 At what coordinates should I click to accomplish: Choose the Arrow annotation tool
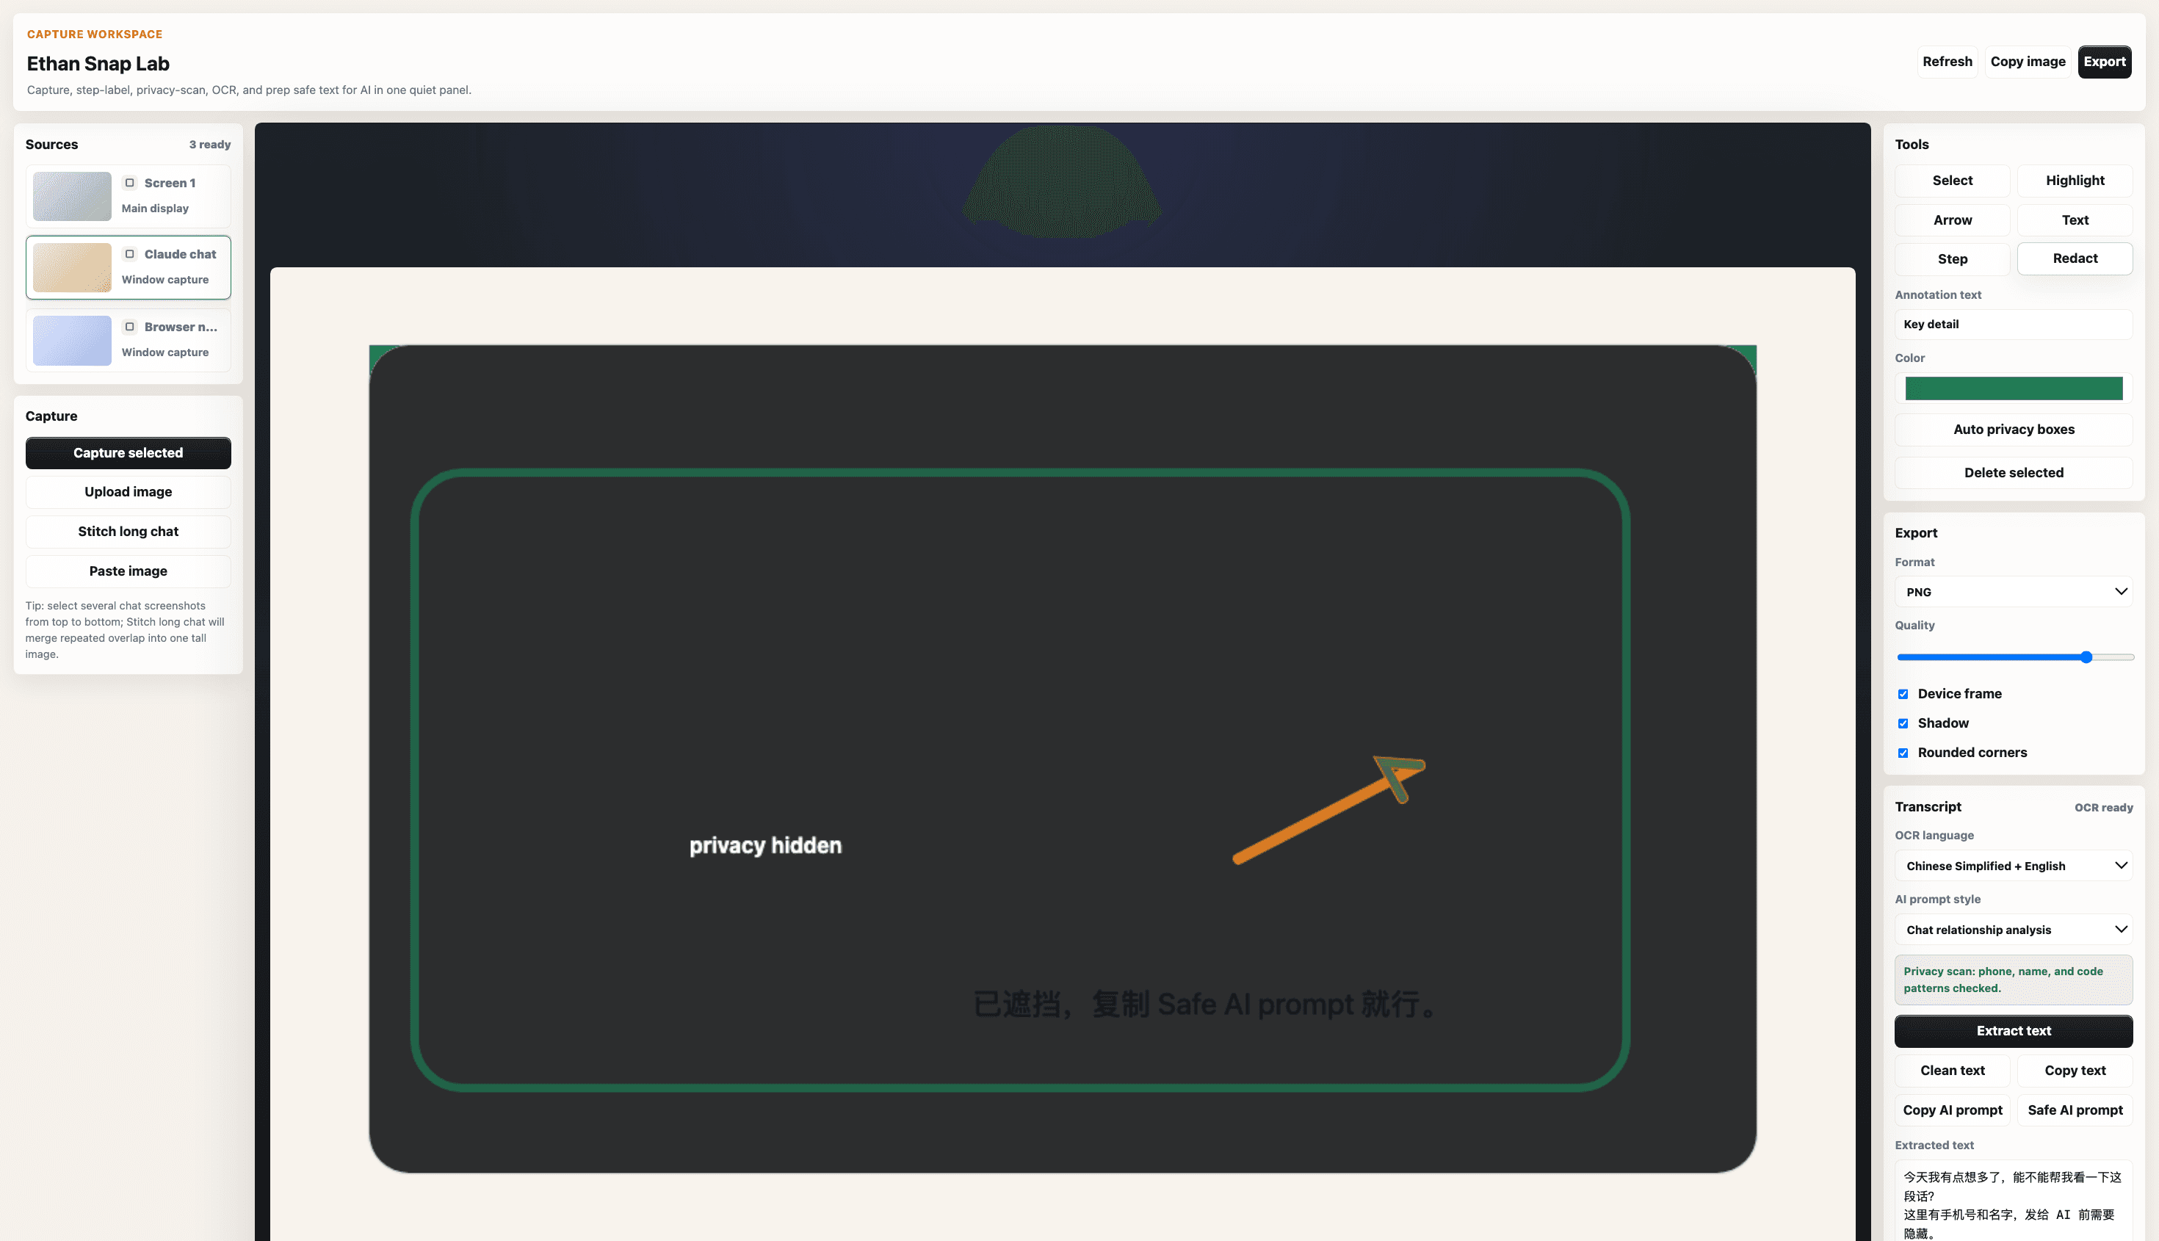tap(1952, 219)
